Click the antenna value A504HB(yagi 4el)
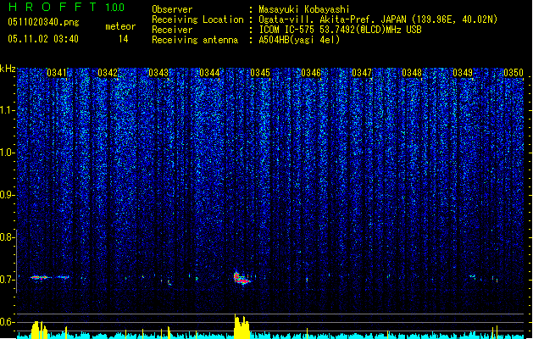533x339 pixels. 299,40
